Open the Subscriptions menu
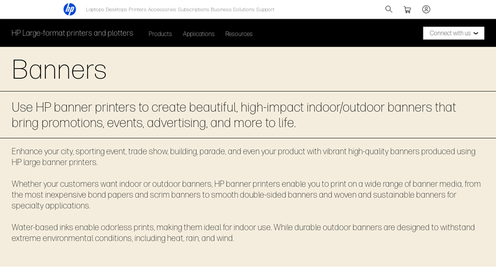The image size is (496, 279). click(193, 9)
